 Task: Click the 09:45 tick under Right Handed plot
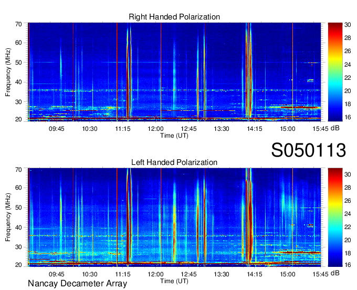click(57, 129)
